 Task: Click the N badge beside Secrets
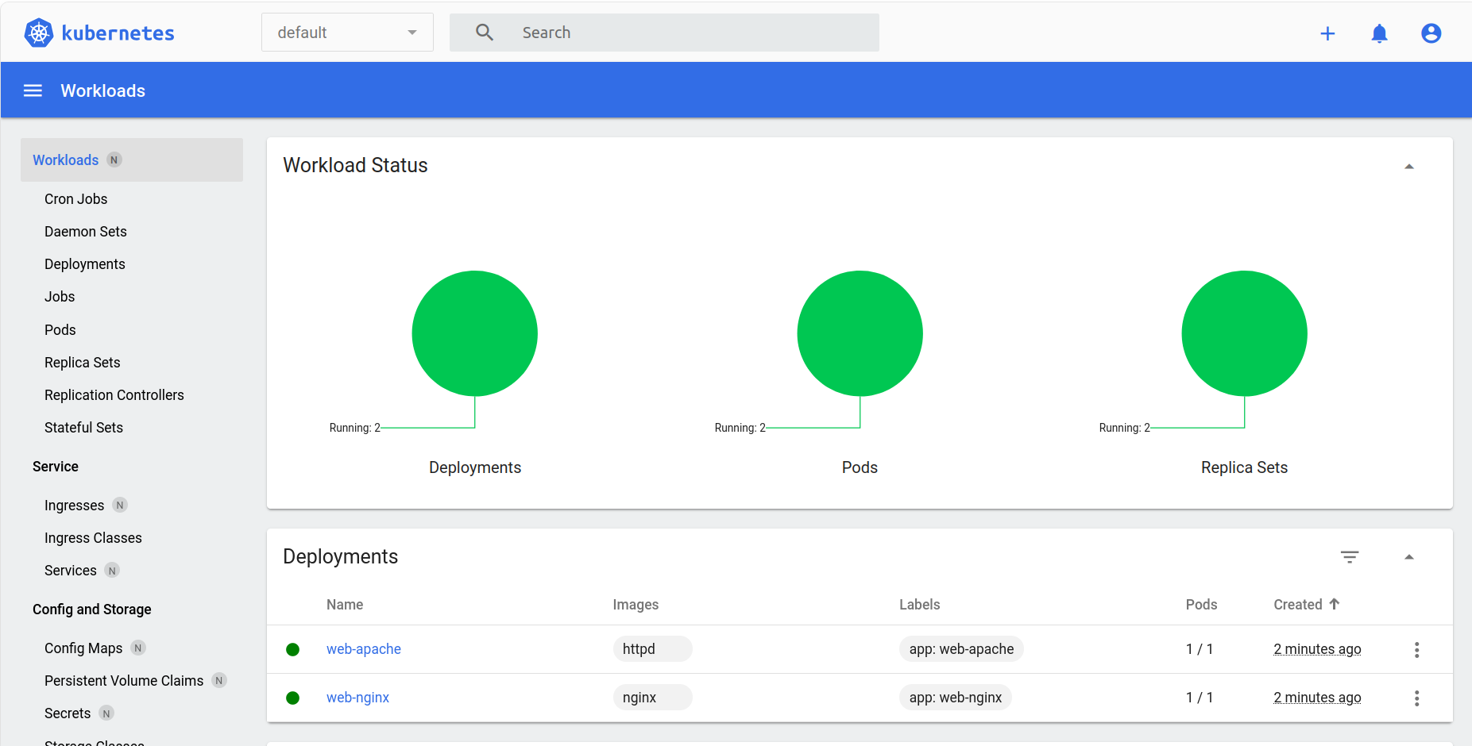[106, 713]
